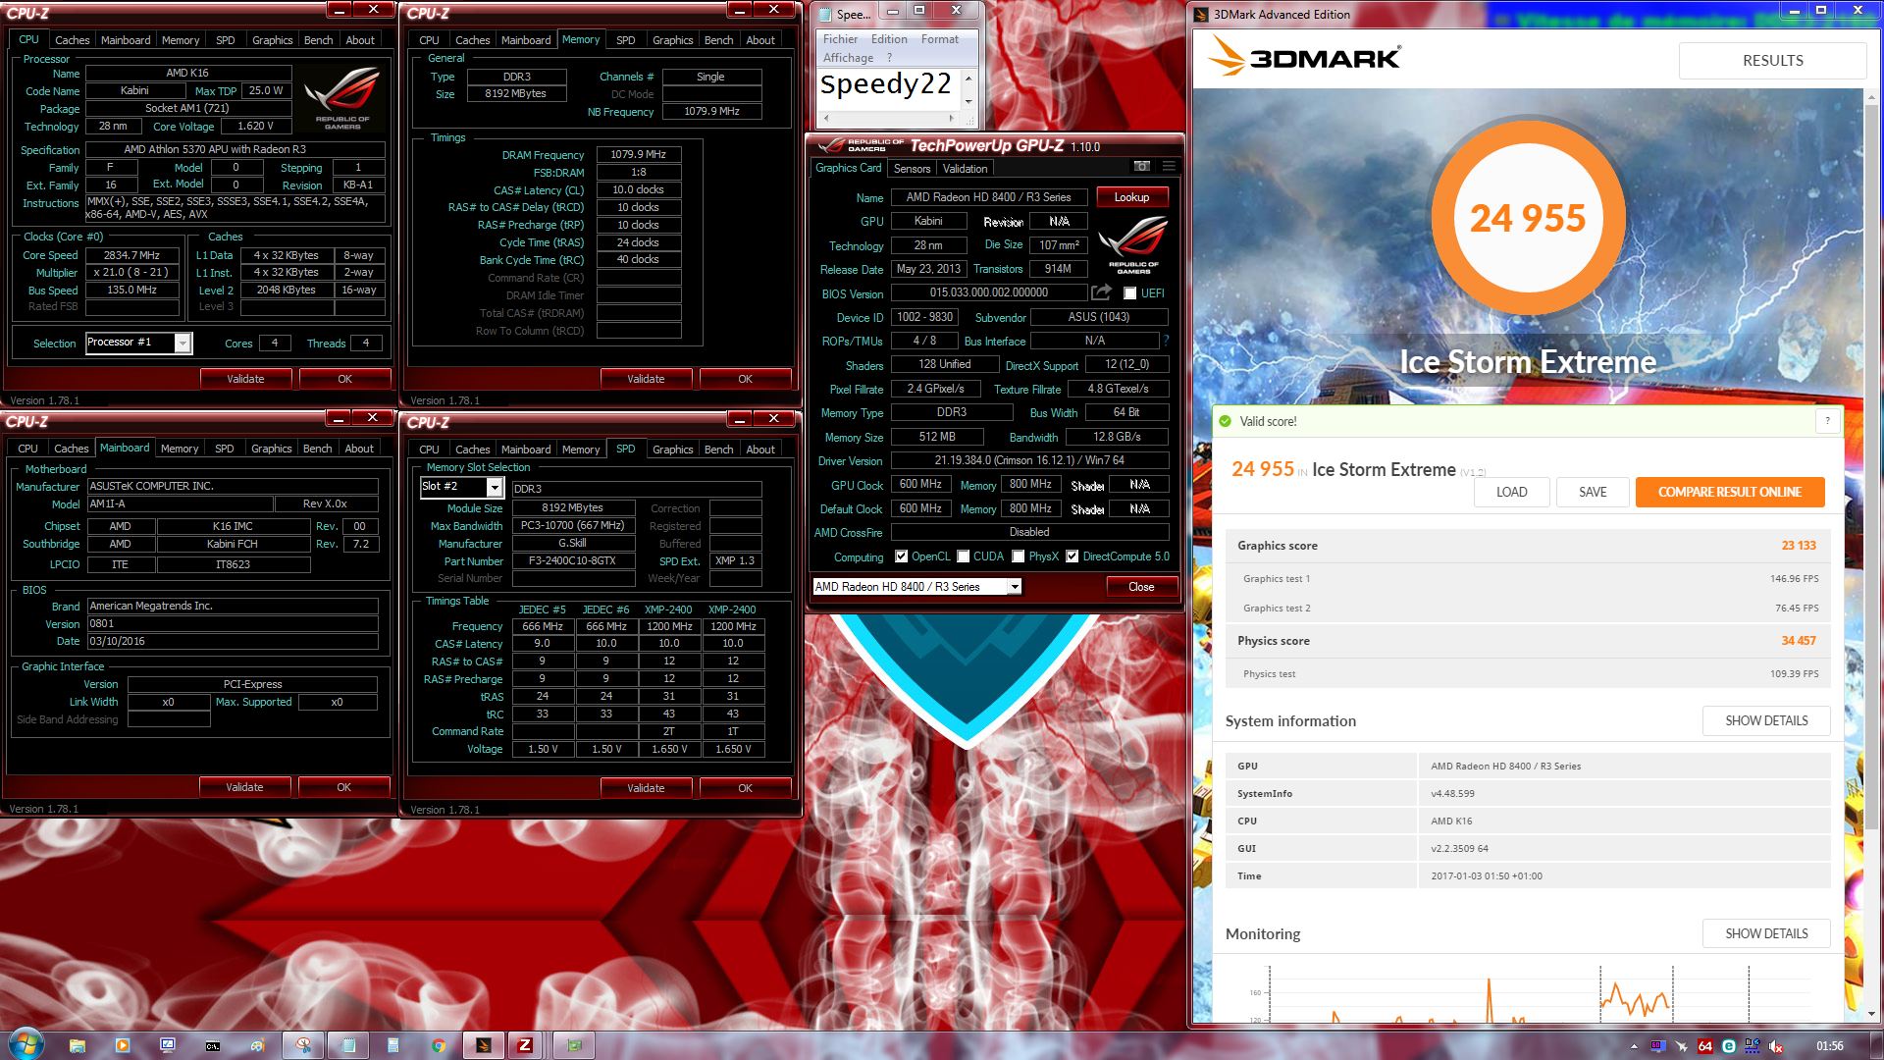Viewport: 1884px width, 1060px height.
Task: Open the ESET tray icon
Action: click(x=1729, y=1046)
